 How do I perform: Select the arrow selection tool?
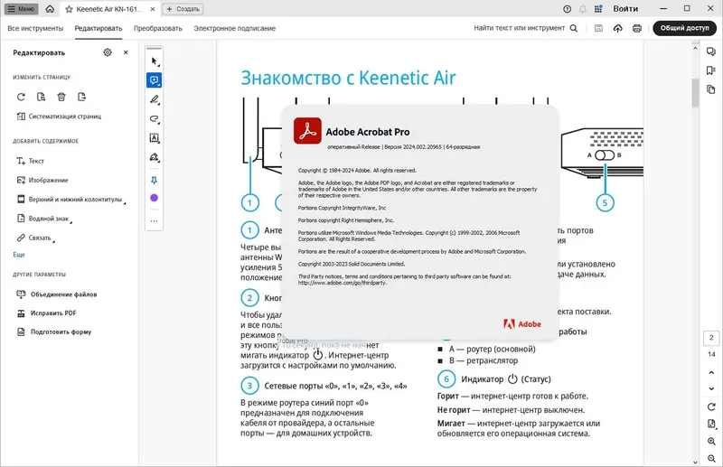pos(154,61)
